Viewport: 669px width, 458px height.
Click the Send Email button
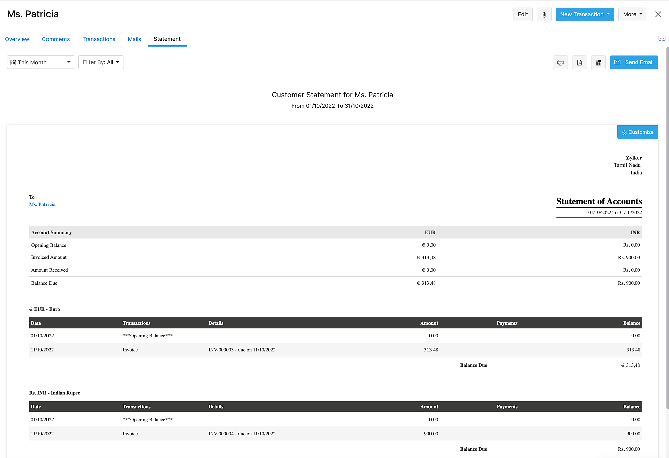(x=634, y=62)
